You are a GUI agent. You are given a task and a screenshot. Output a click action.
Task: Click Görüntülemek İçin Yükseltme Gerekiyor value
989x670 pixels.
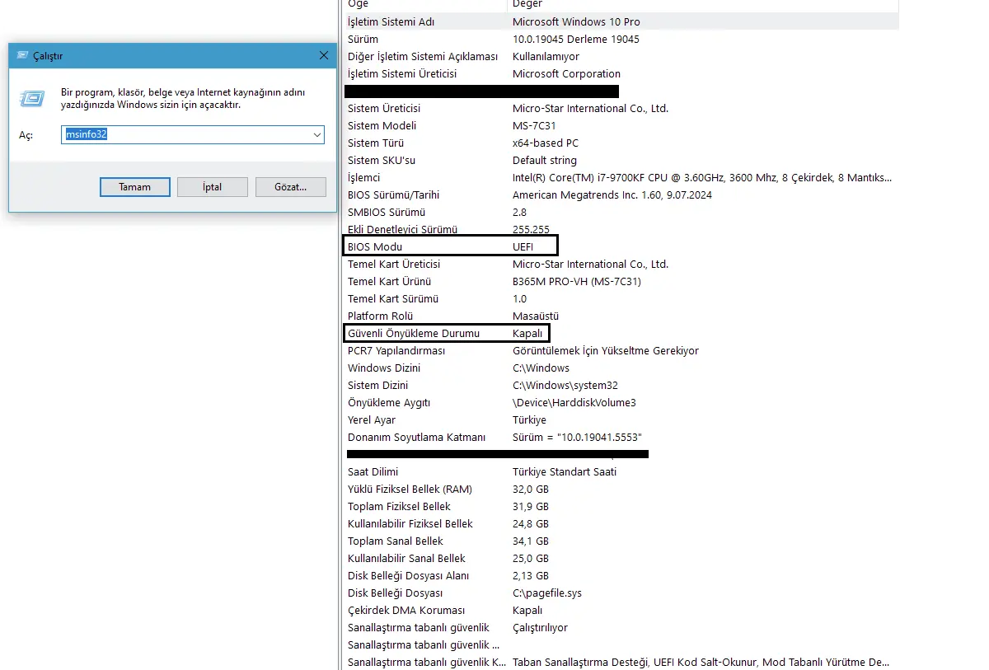(x=605, y=350)
